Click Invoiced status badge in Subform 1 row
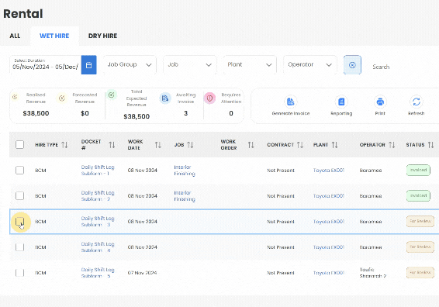 coord(418,170)
